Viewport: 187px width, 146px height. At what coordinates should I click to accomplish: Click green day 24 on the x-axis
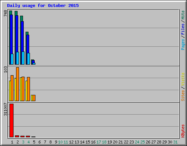tap(137, 142)
